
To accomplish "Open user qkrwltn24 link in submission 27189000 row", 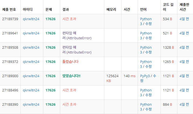I will pyautogui.click(x=31, y=76).
